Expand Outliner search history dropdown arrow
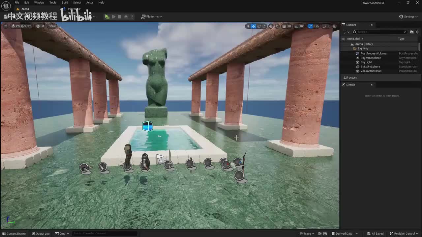 [405, 32]
